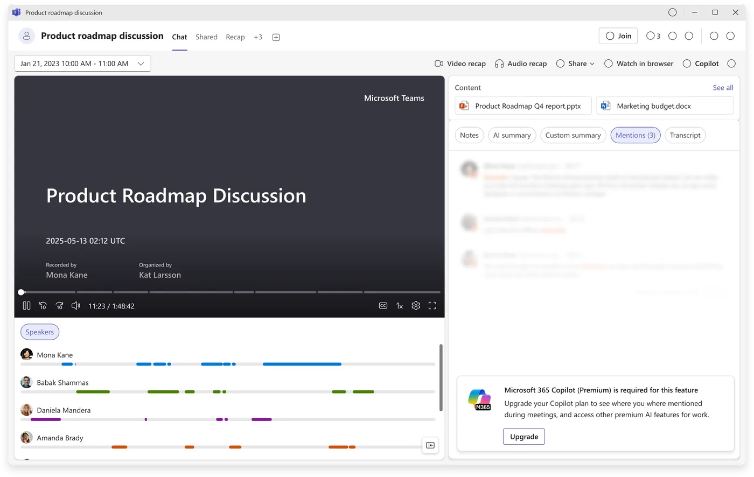
Task: Click the meeting avatar icon beside title
Action: click(x=26, y=36)
